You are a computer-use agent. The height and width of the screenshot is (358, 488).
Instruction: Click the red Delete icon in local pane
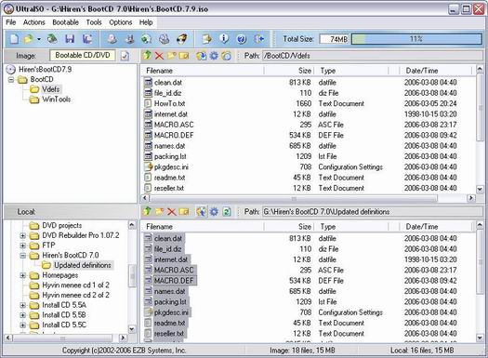[171, 212]
